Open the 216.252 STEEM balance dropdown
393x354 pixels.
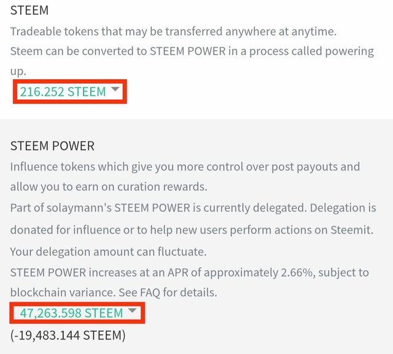point(63,91)
